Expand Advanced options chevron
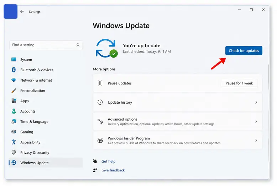The image size is (277, 186). coord(256,121)
